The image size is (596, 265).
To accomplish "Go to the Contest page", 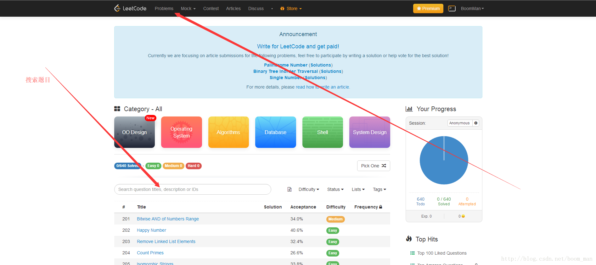I will (x=211, y=8).
